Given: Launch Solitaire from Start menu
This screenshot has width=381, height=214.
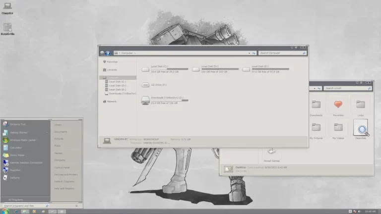Looking at the screenshot, I should pos(25,178).
